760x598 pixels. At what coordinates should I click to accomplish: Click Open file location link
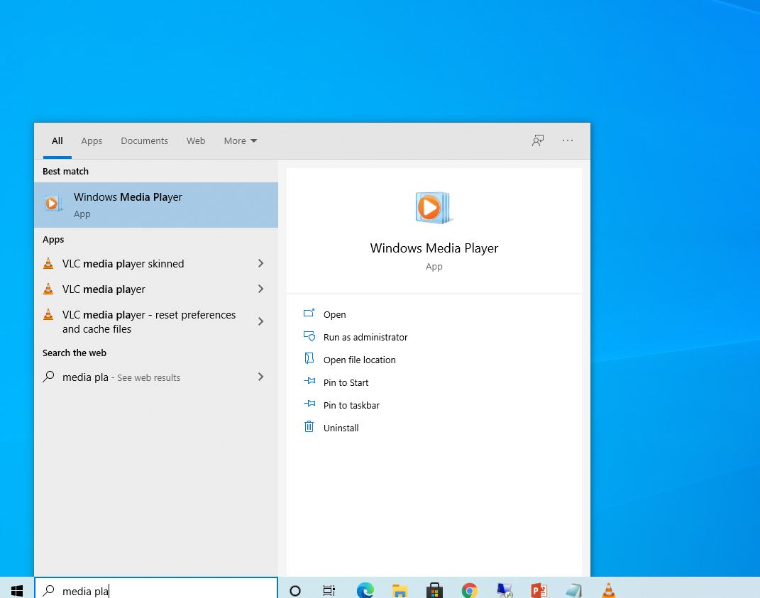coord(360,359)
